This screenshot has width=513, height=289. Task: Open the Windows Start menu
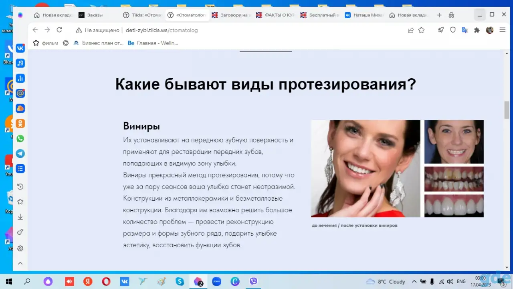click(8, 281)
